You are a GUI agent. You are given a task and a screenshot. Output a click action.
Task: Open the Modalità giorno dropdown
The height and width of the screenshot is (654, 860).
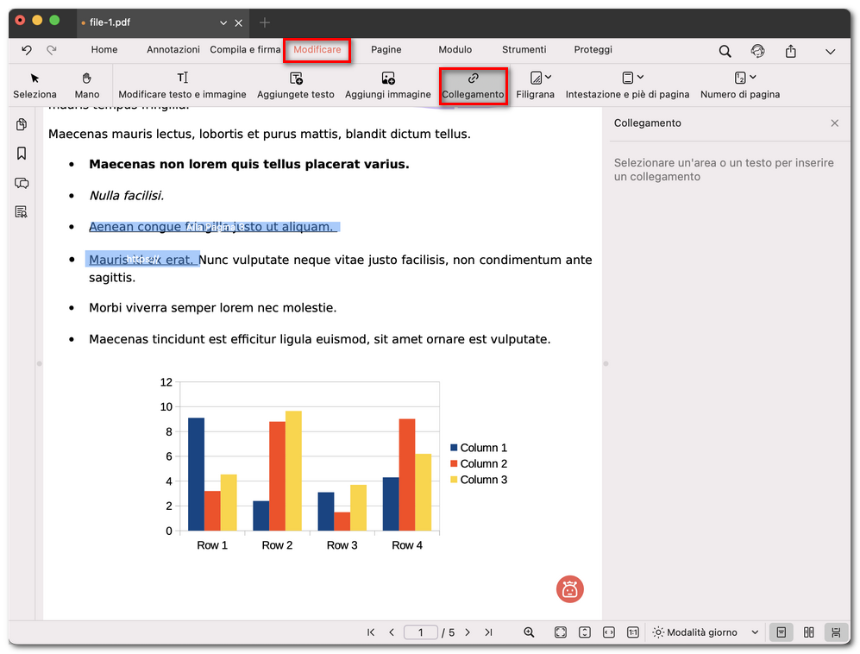(x=706, y=632)
